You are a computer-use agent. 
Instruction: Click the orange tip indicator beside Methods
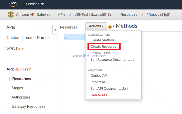point(110,27)
